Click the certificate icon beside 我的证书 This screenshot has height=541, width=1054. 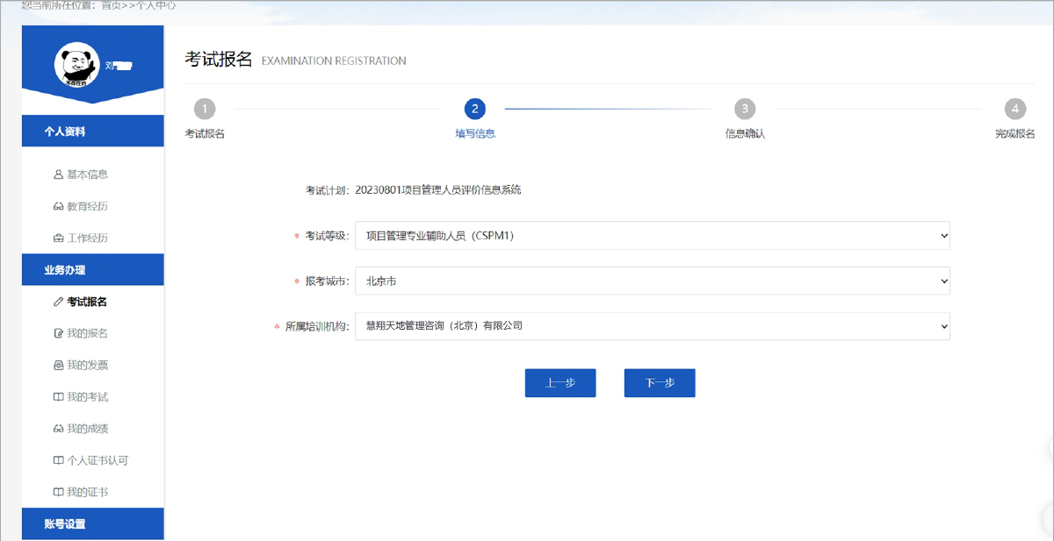pyautogui.click(x=58, y=491)
